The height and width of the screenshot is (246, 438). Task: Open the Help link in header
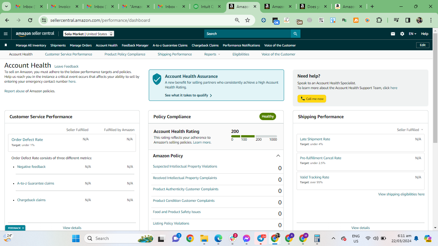[x=425, y=34]
